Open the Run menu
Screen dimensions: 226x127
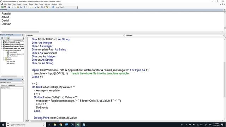click(36, 4)
